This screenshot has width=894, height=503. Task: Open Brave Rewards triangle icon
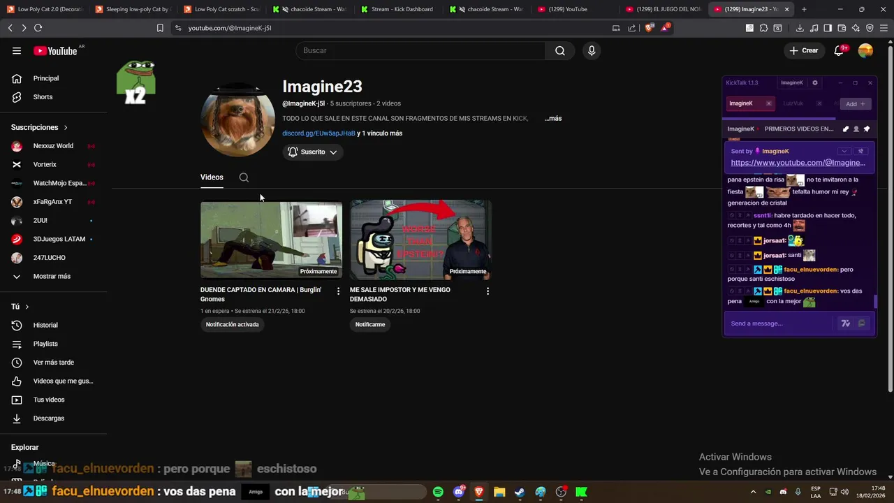pyautogui.click(x=666, y=28)
